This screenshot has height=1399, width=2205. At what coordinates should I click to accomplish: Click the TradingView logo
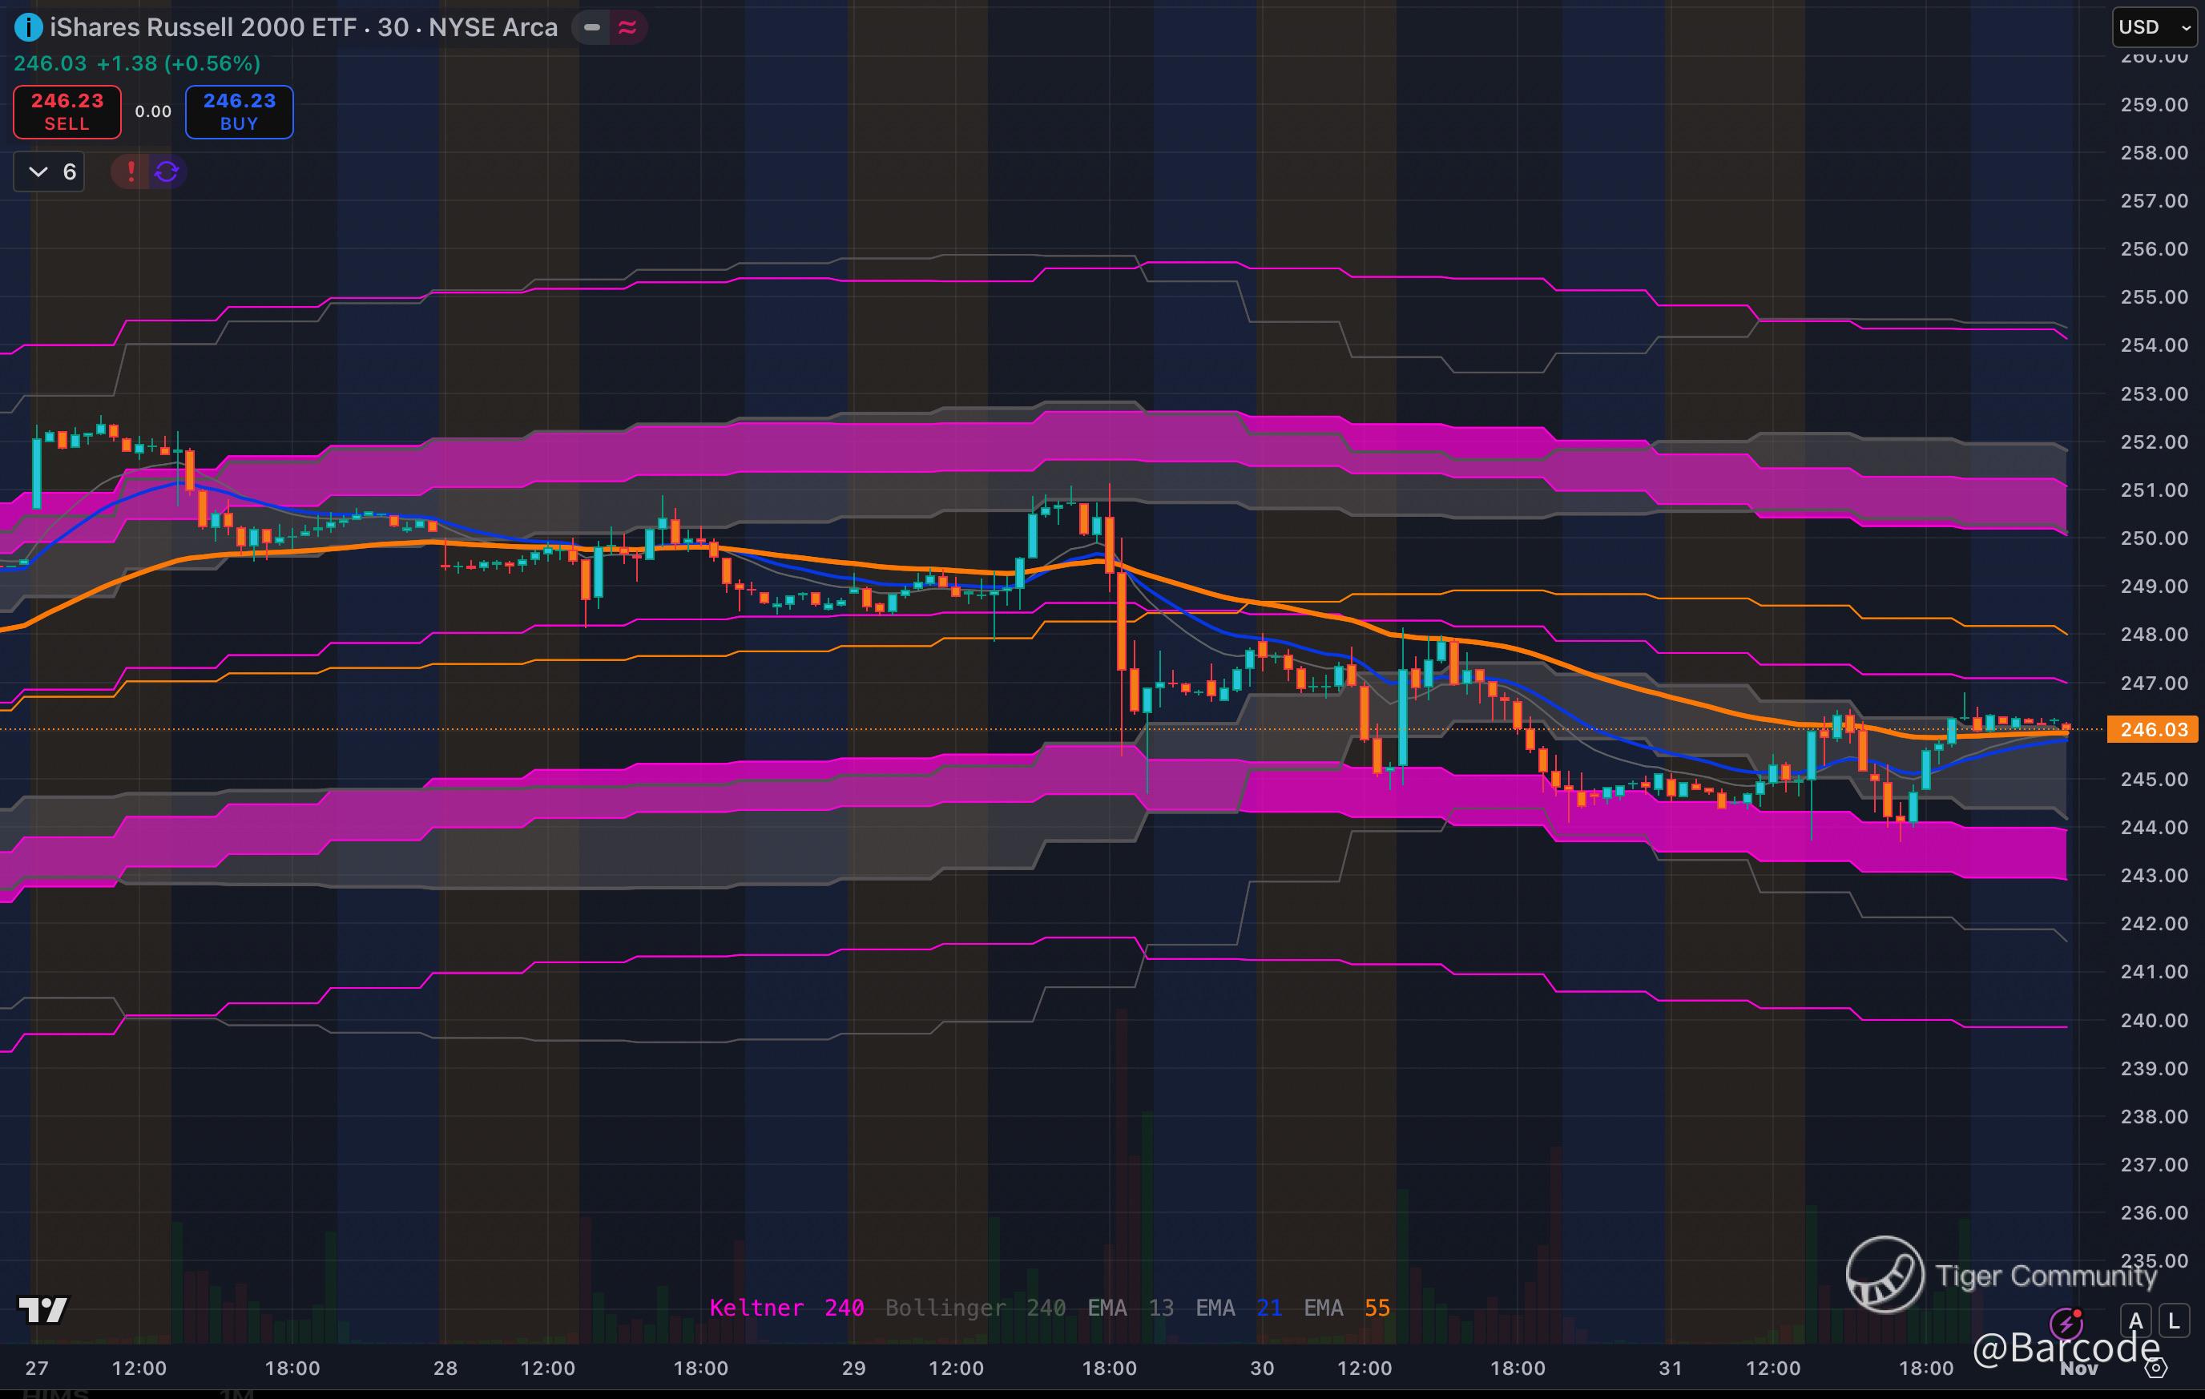42,1309
